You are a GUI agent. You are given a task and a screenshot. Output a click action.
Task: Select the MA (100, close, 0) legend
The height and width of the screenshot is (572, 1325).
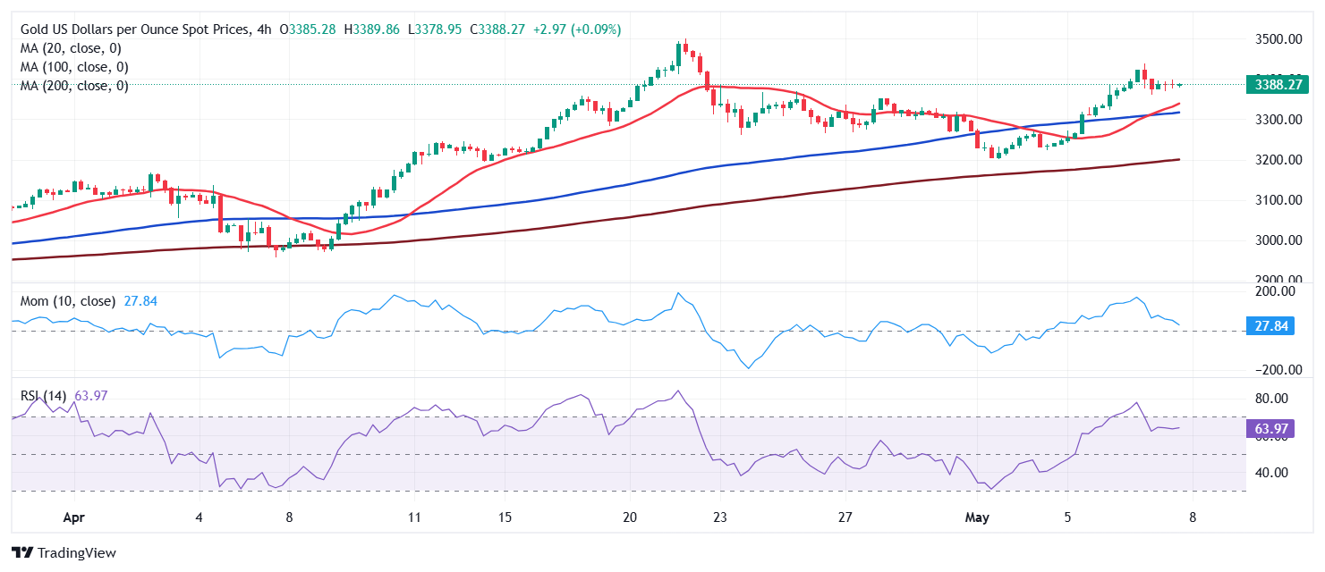click(x=74, y=67)
